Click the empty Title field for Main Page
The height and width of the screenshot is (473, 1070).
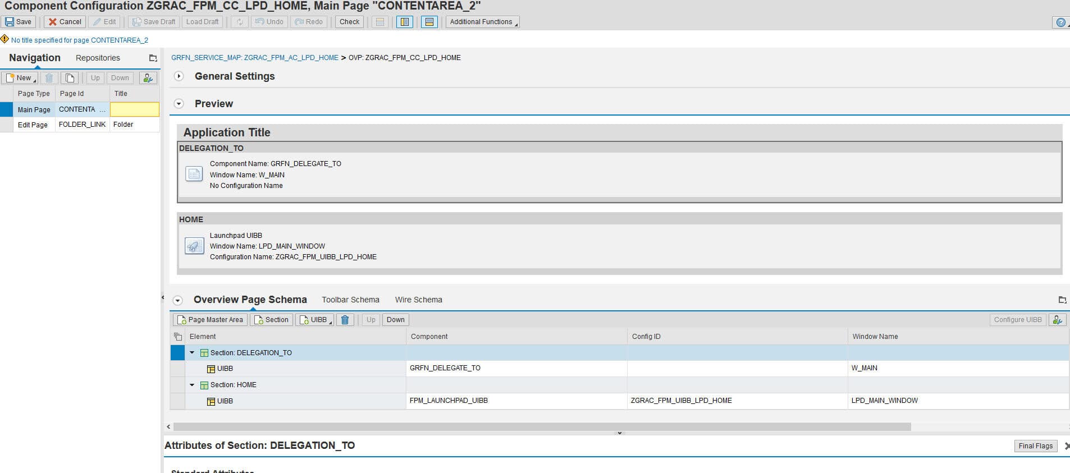click(135, 109)
